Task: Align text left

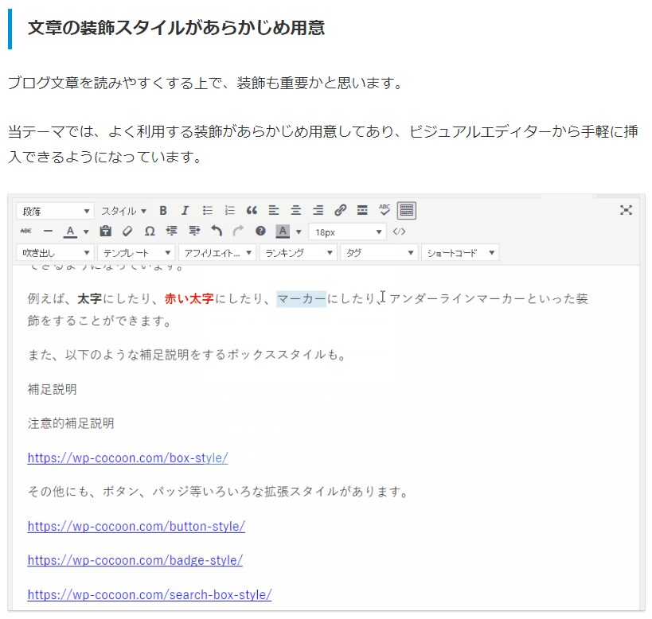Action: tap(274, 211)
